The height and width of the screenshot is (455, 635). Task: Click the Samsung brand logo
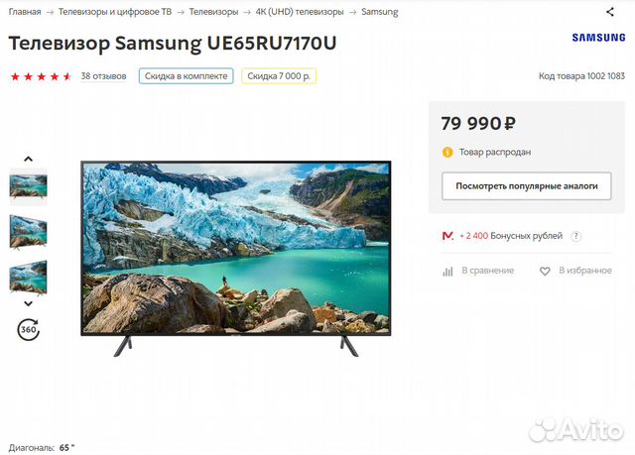point(598,38)
